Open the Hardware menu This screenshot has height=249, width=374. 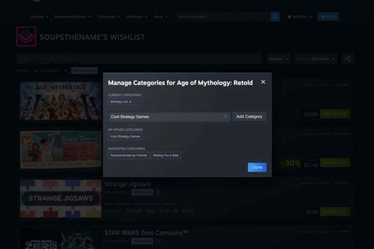(x=137, y=16)
